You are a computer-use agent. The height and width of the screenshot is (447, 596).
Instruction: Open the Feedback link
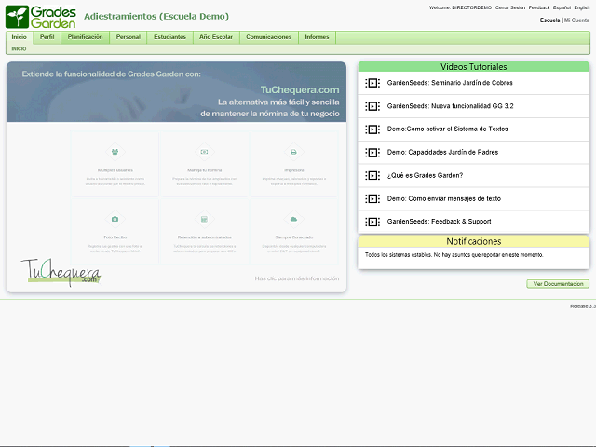(539, 7)
